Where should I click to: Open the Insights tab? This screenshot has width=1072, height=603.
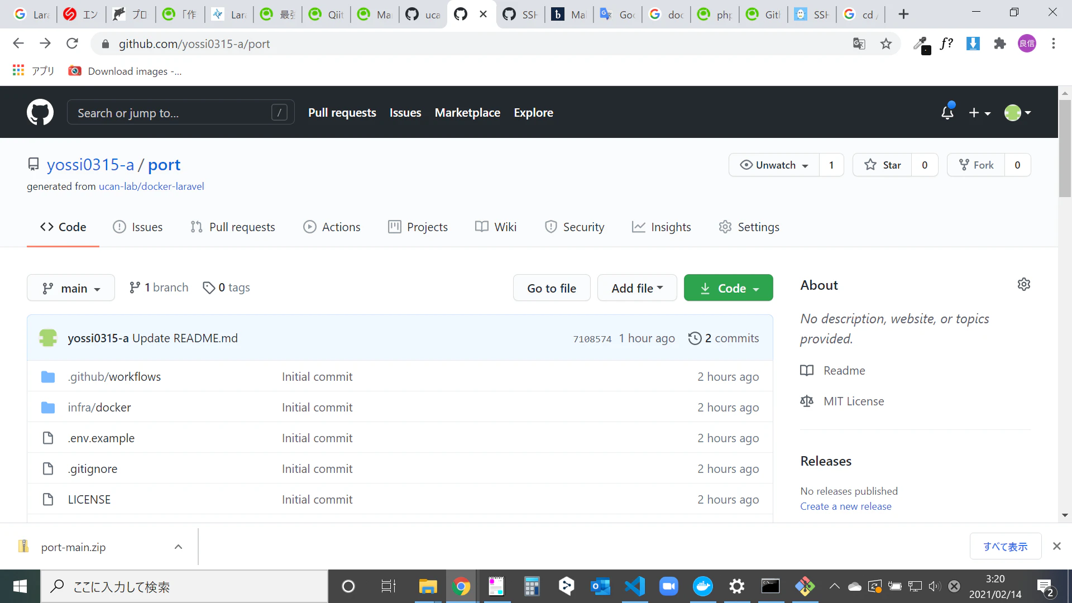click(662, 227)
